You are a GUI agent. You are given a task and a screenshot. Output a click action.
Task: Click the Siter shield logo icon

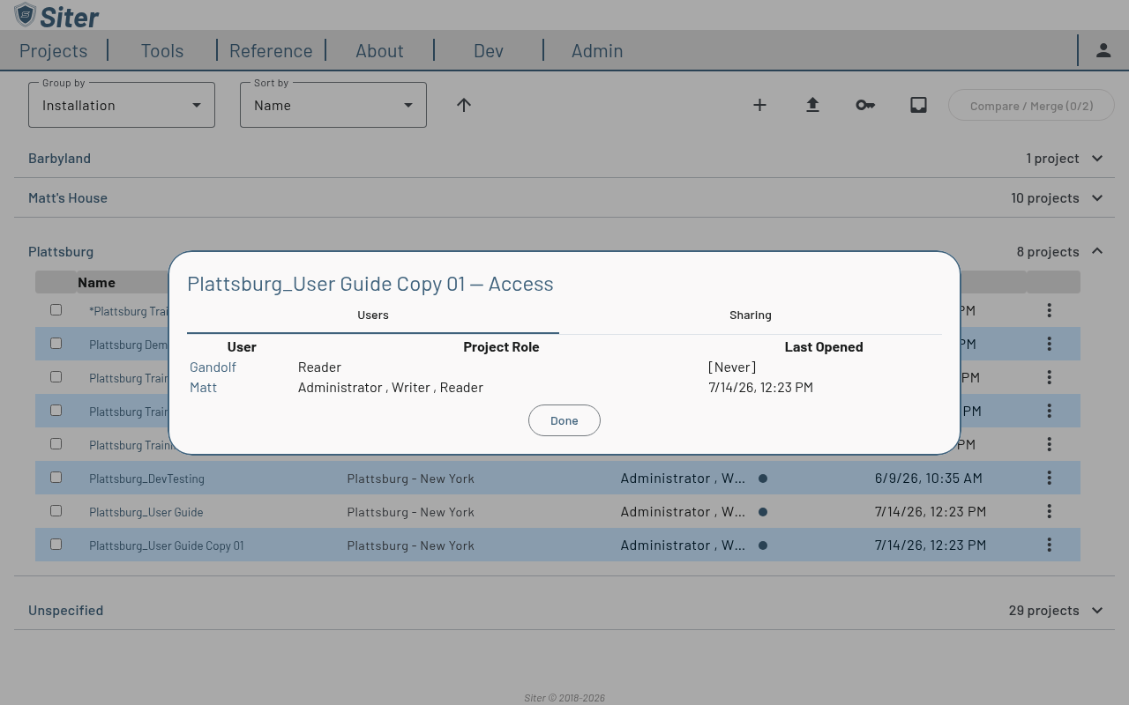pyautogui.click(x=26, y=15)
